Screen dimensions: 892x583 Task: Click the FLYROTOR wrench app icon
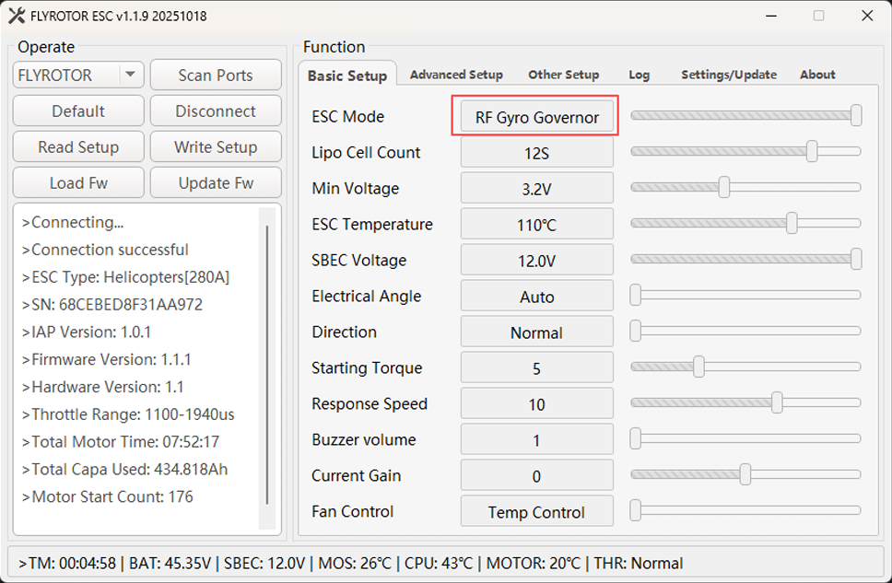pos(16,16)
